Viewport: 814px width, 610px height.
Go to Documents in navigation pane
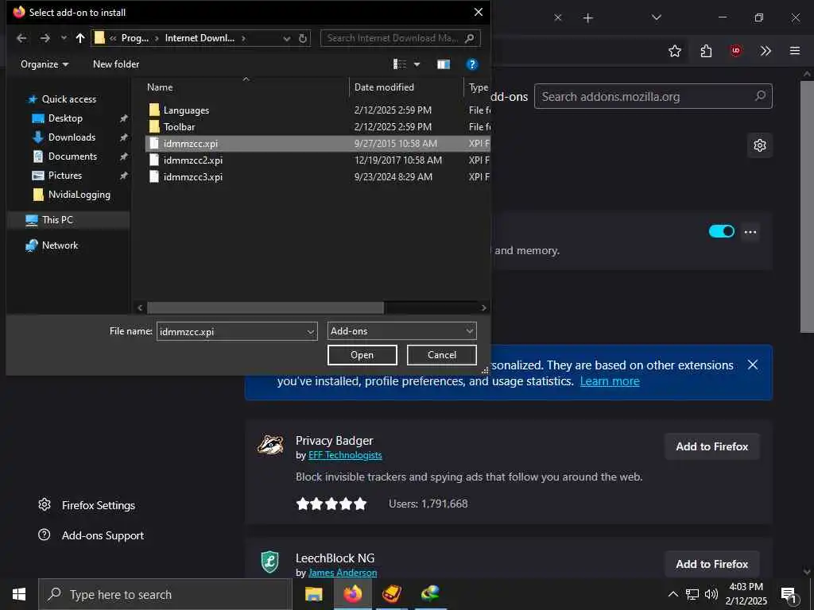(x=72, y=156)
